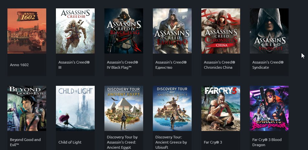Click 'Assassin's Creed® Chronicles China' title text

(219, 65)
